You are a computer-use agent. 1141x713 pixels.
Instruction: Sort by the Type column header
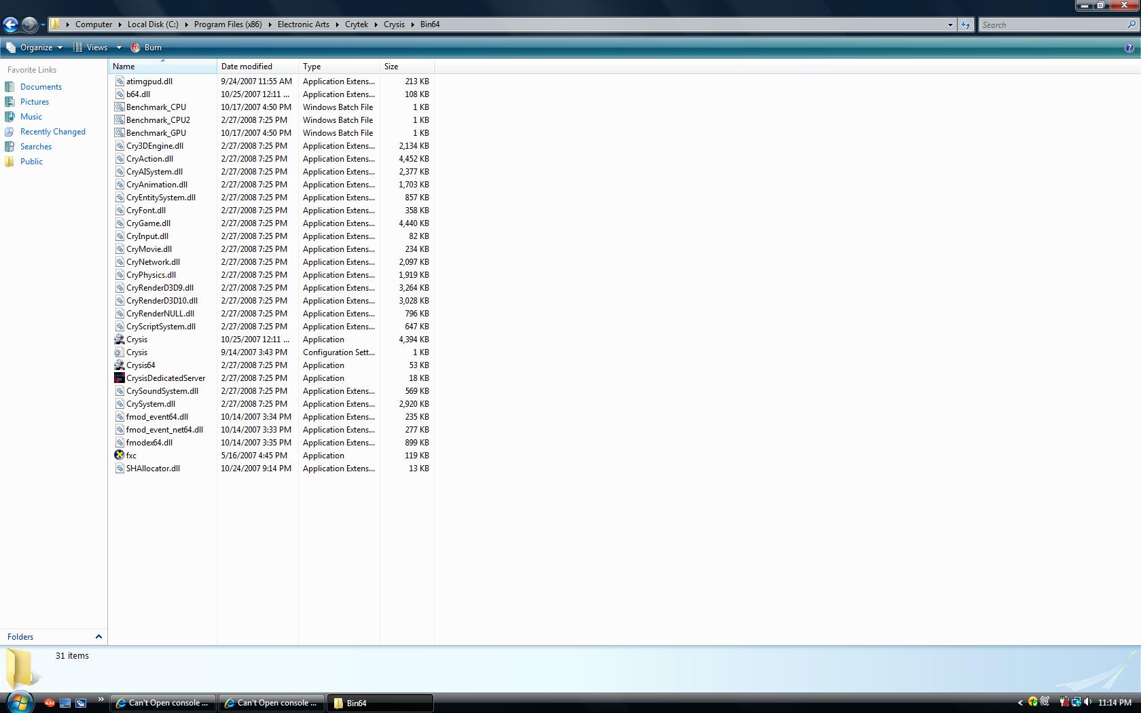click(x=340, y=67)
